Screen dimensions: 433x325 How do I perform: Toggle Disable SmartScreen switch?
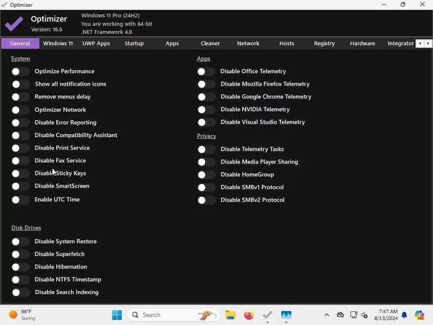20,186
